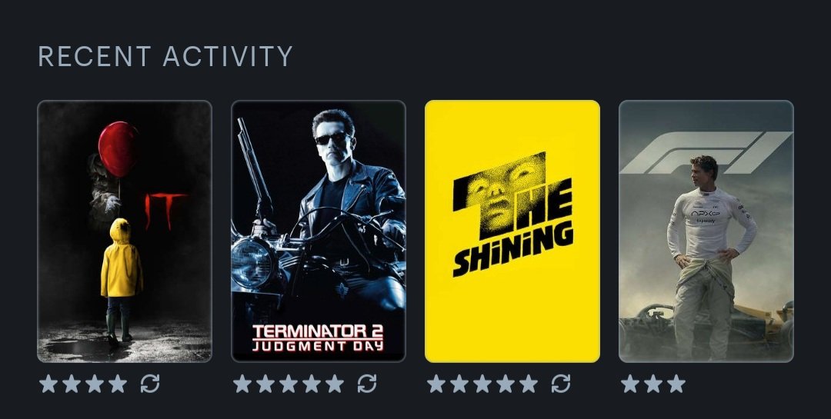Screen dimensions: 831x419
Task: Open the Recent Activity heading link
Action: (x=165, y=56)
